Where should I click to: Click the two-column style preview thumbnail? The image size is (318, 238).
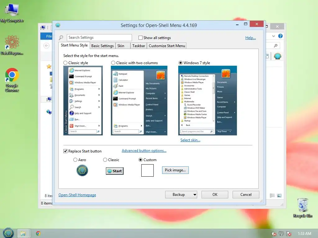click(x=139, y=101)
